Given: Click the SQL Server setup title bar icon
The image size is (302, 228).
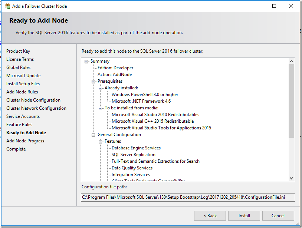Looking at the screenshot, I should 7,6.
